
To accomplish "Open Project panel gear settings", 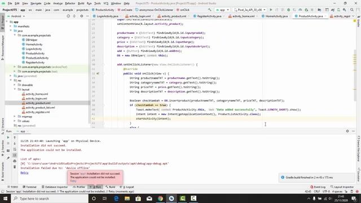I will pyautogui.click(x=81, y=16).
